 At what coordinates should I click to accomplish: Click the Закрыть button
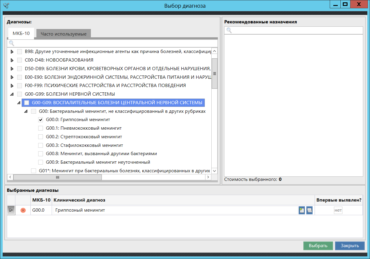click(350, 246)
